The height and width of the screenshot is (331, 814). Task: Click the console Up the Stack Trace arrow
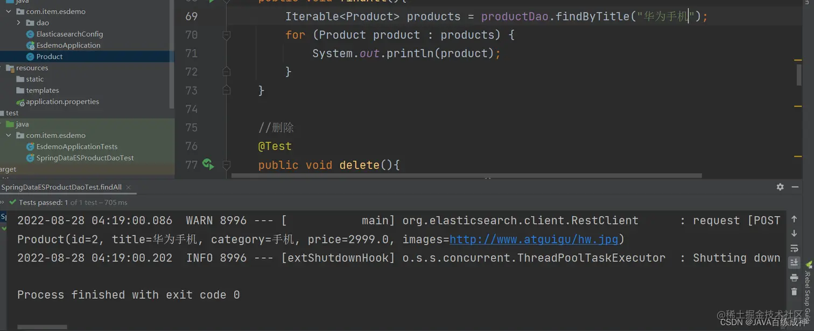tap(794, 219)
